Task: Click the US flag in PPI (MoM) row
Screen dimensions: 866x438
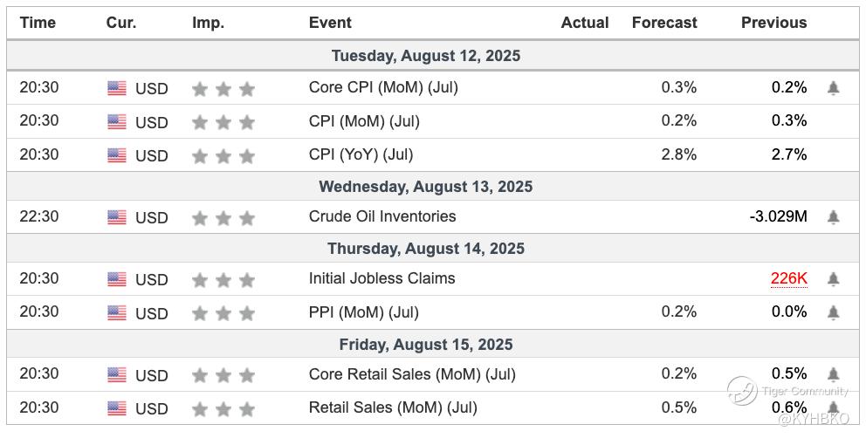Action: [117, 313]
